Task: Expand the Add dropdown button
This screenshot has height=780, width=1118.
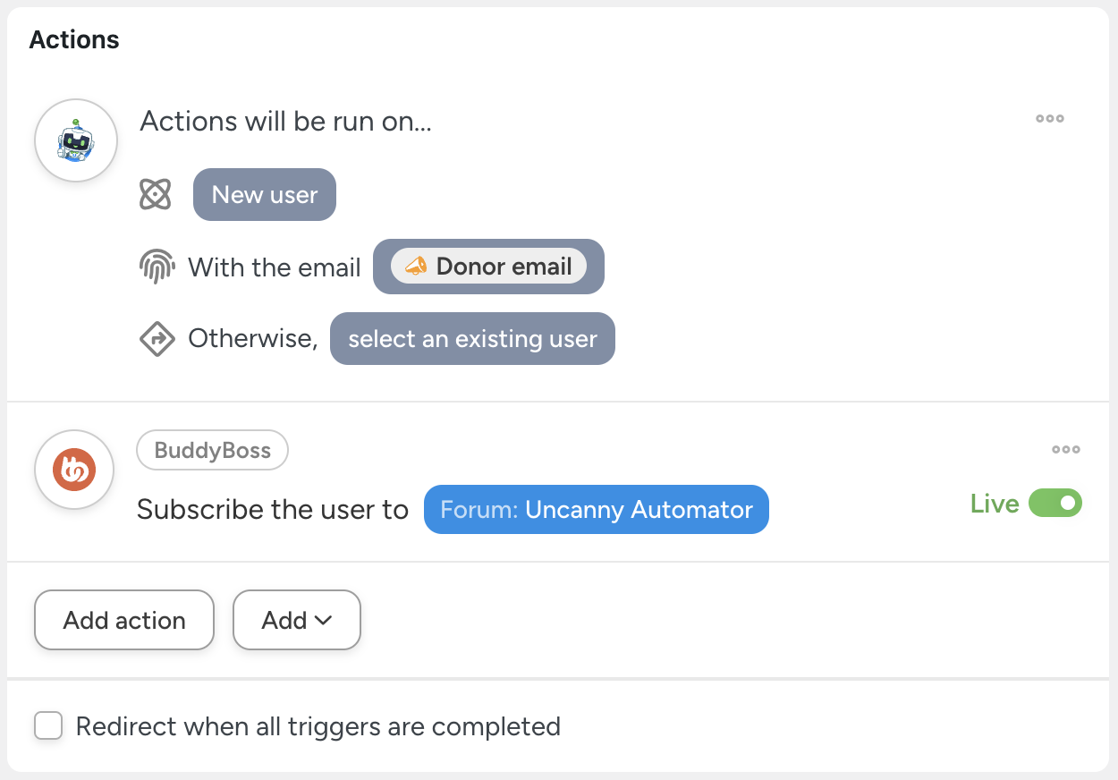Action: (x=296, y=620)
